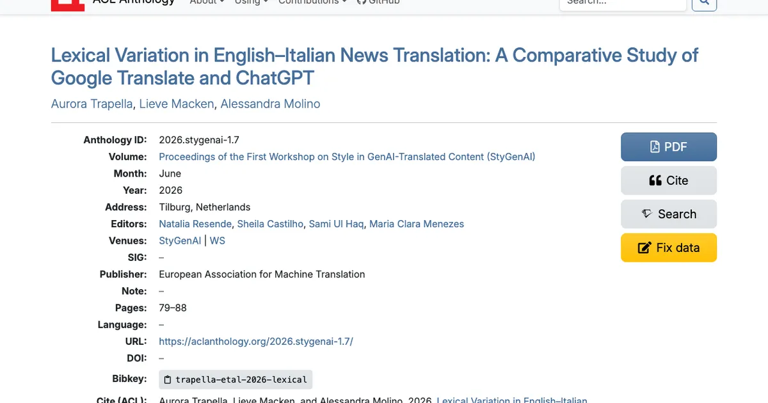Open the paper title link

coord(374,67)
